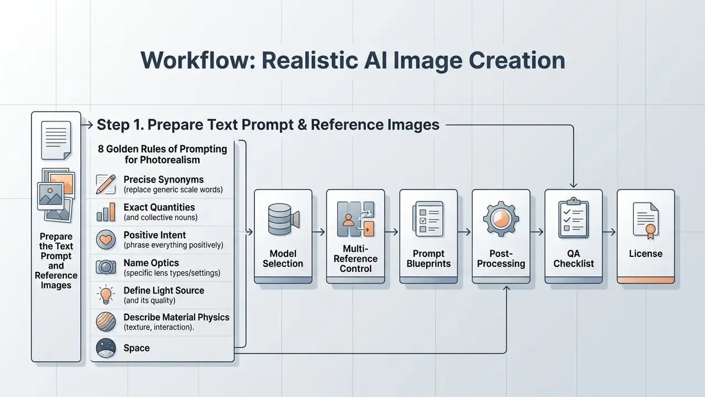Click the stacked reference photos icon
This screenshot has width=705, height=397.
(56, 196)
